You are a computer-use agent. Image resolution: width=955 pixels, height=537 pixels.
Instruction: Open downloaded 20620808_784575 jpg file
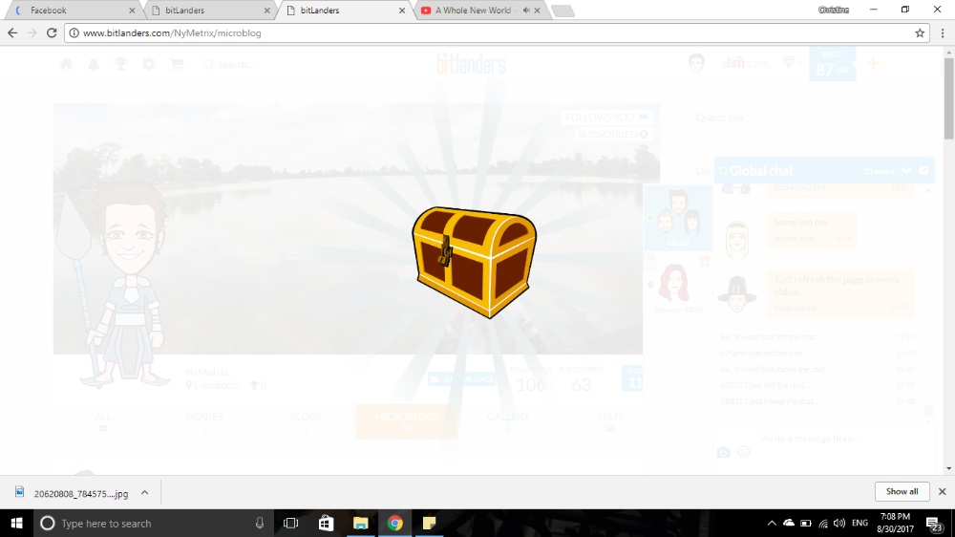pyautogui.click(x=74, y=493)
